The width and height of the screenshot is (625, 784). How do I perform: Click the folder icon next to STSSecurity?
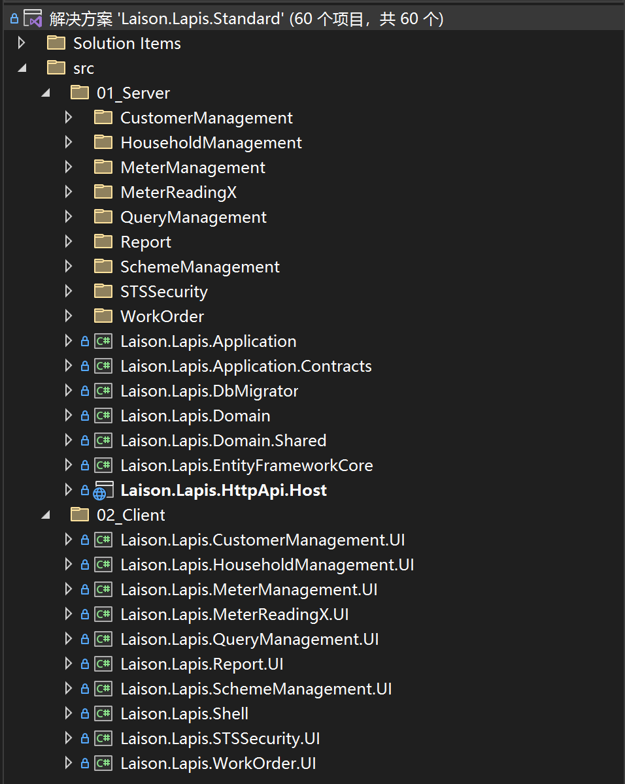(x=103, y=291)
